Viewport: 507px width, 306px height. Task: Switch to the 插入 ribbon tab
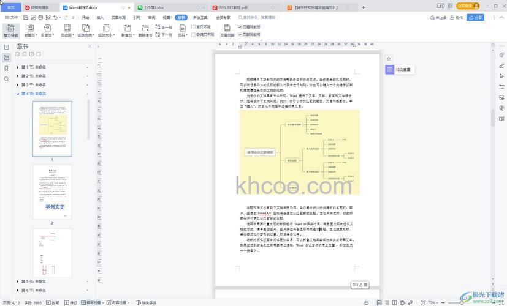pos(101,17)
